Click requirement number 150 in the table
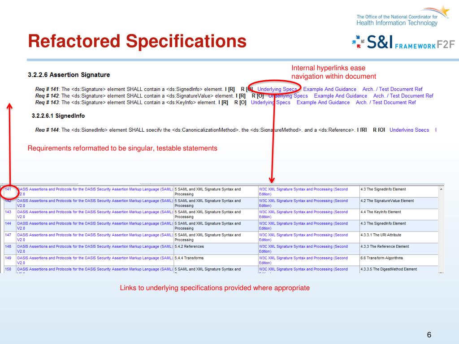The width and height of the screenshot is (459, 344). (8, 269)
